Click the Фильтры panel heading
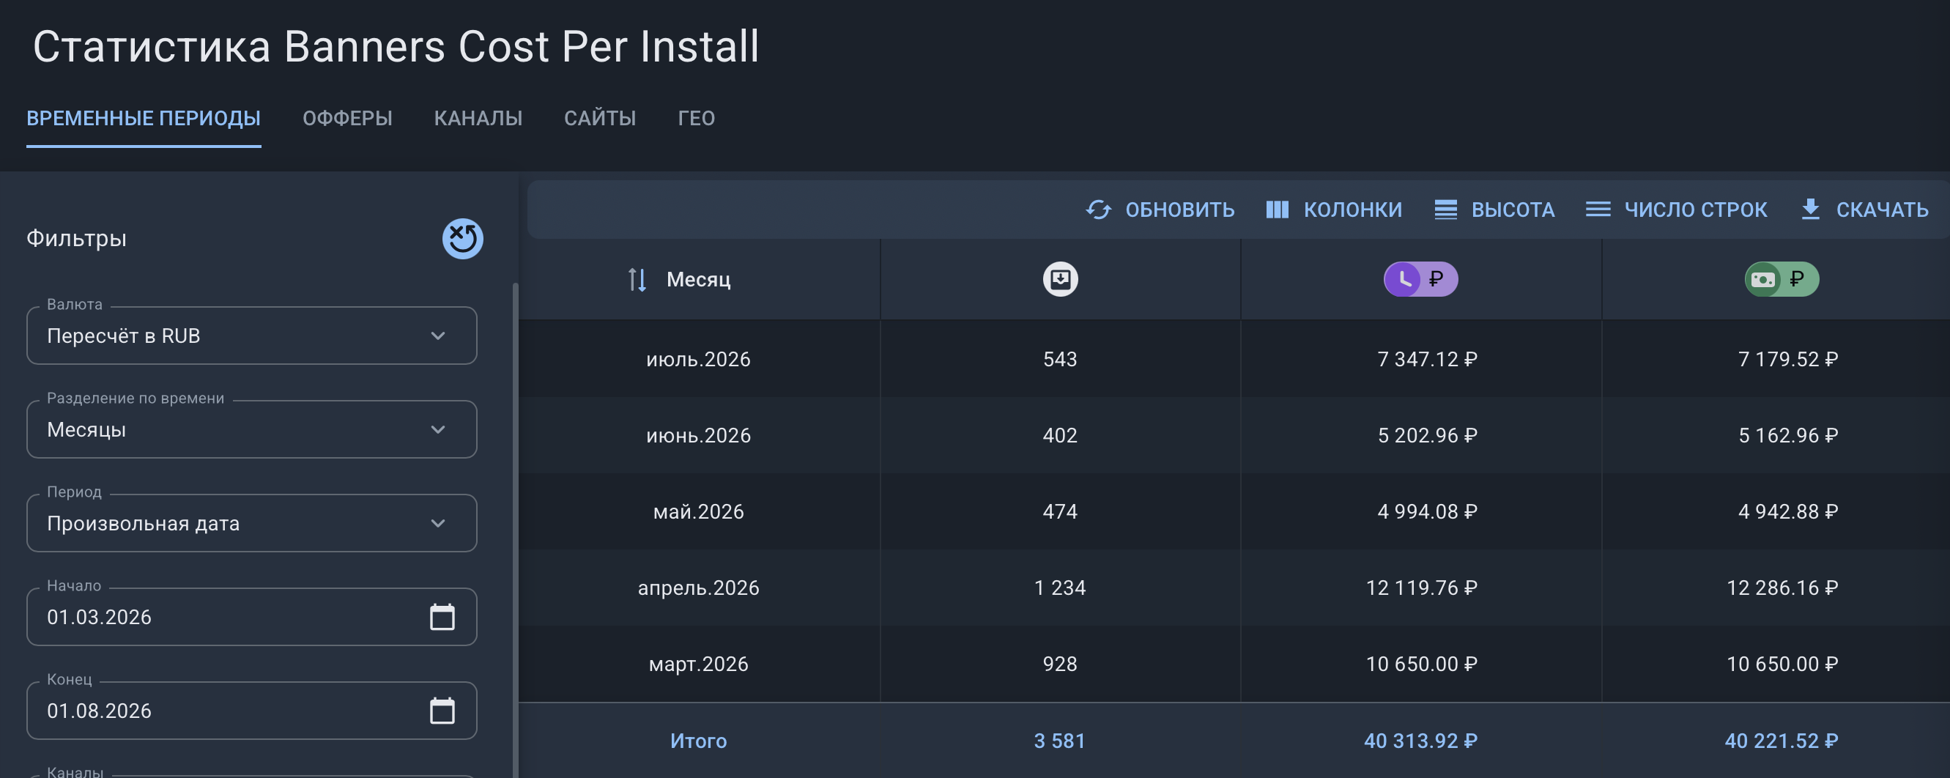The height and width of the screenshot is (778, 1950). click(x=76, y=238)
